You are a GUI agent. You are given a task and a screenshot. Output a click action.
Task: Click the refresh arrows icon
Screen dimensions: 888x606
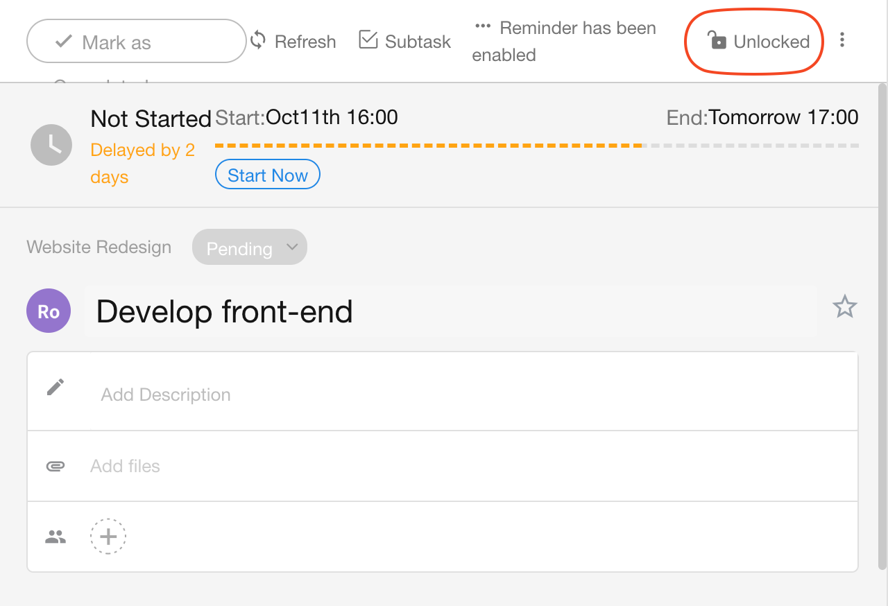[258, 40]
